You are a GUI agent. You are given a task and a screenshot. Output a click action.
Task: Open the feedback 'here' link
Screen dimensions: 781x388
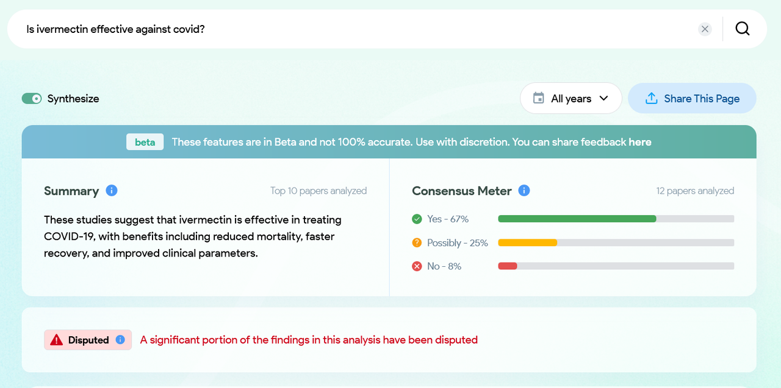639,142
